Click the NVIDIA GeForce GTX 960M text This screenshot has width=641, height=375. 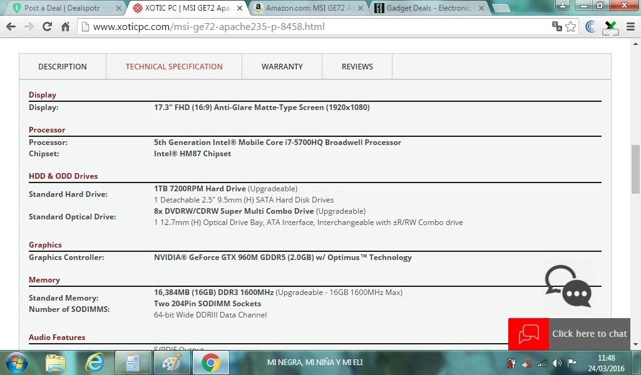[x=283, y=257]
